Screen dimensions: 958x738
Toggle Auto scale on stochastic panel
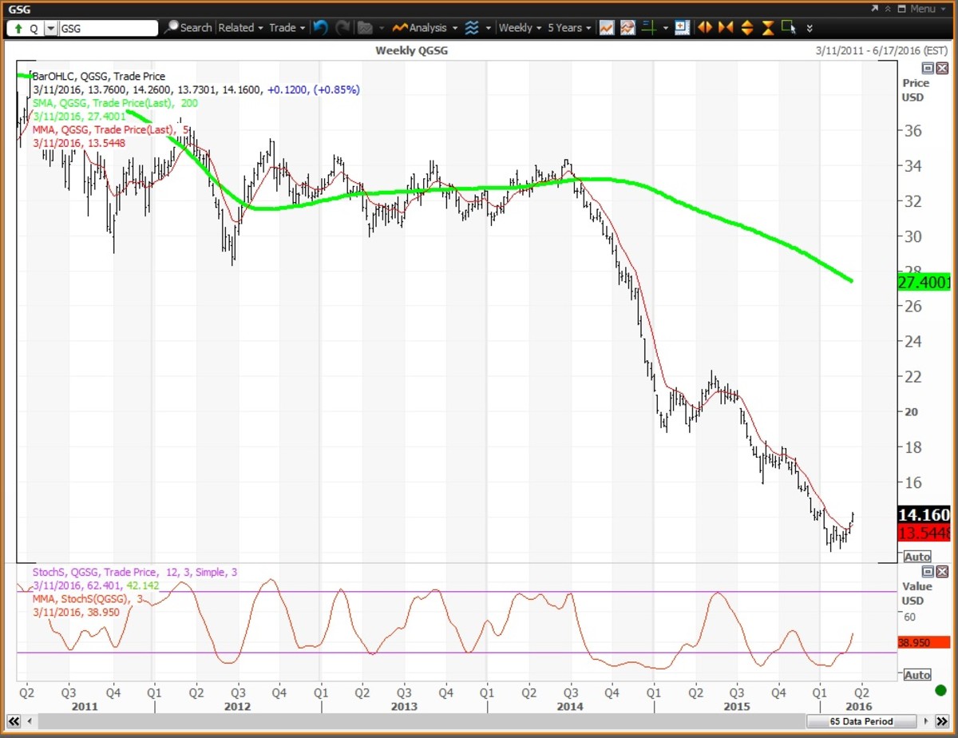tap(917, 675)
